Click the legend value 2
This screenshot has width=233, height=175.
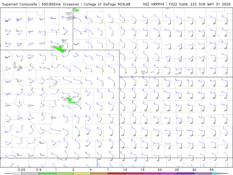pos(73,170)
